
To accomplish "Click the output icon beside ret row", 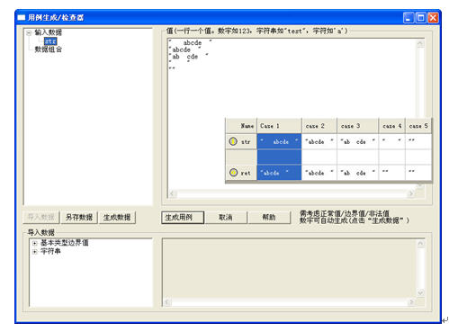I will coord(233,173).
